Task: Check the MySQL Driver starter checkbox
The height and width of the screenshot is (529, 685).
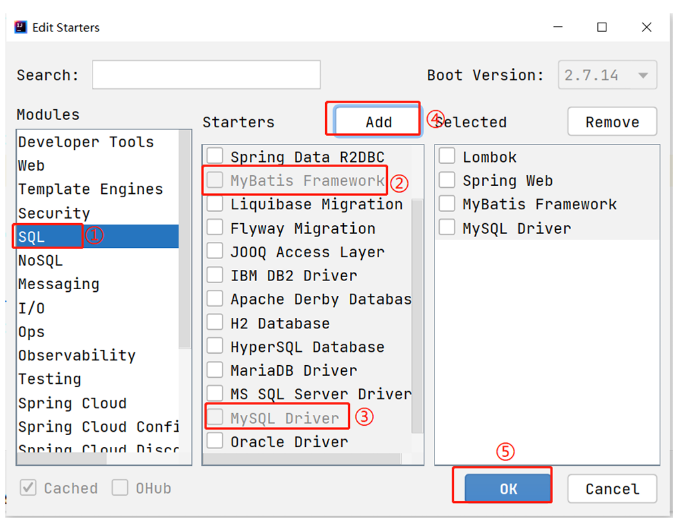Action: tap(215, 416)
